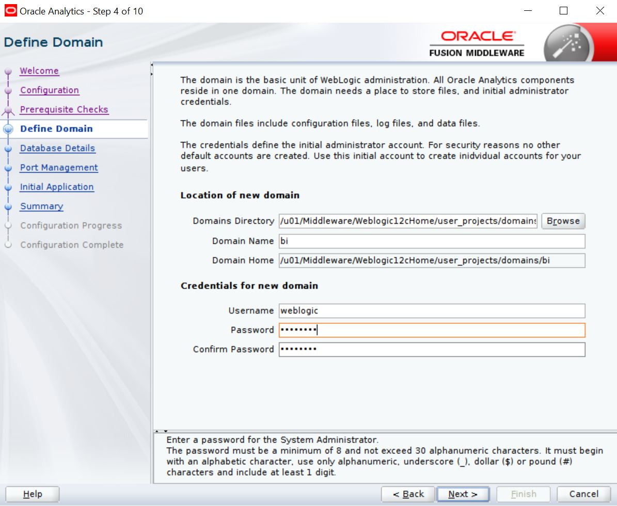The width and height of the screenshot is (617, 506).
Task: Click the Summary step marker icon
Action: click(8, 206)
